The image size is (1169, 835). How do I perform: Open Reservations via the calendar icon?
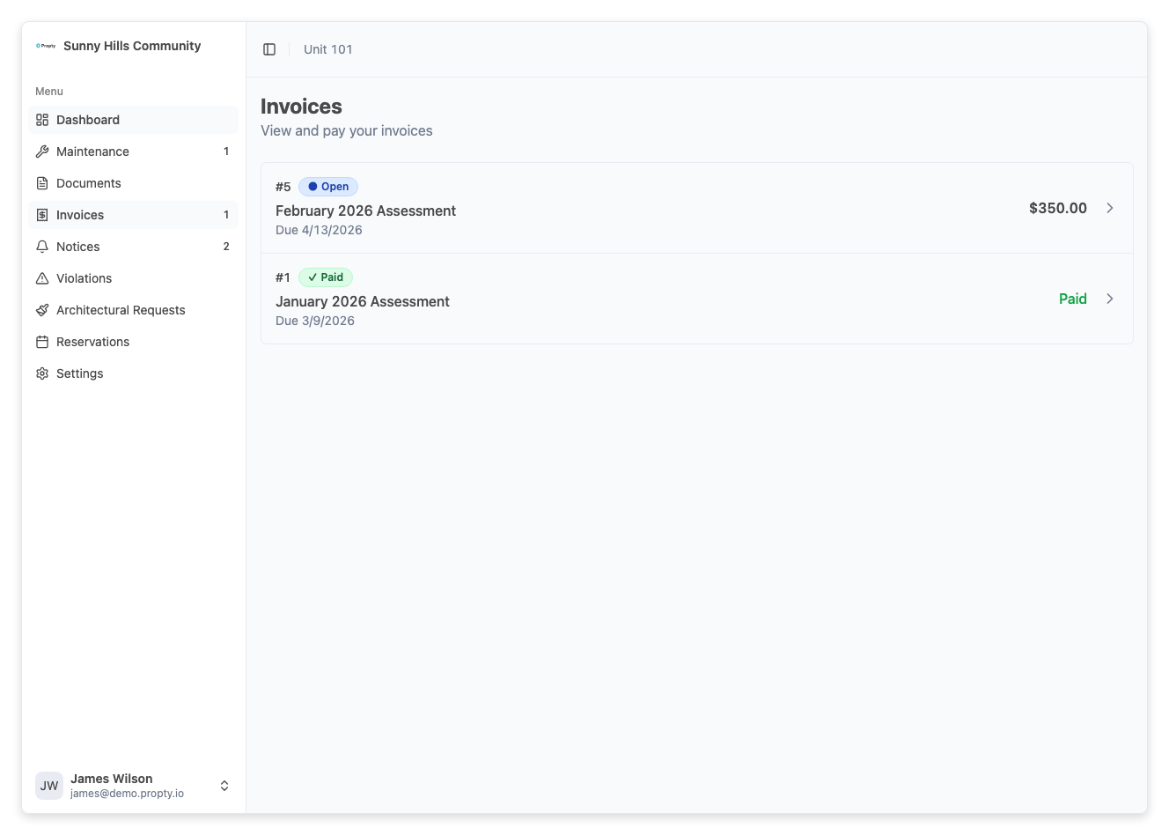point(42,342)
